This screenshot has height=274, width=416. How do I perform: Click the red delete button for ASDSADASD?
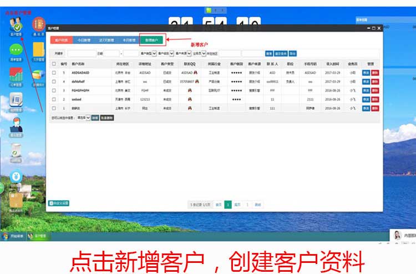375,73
